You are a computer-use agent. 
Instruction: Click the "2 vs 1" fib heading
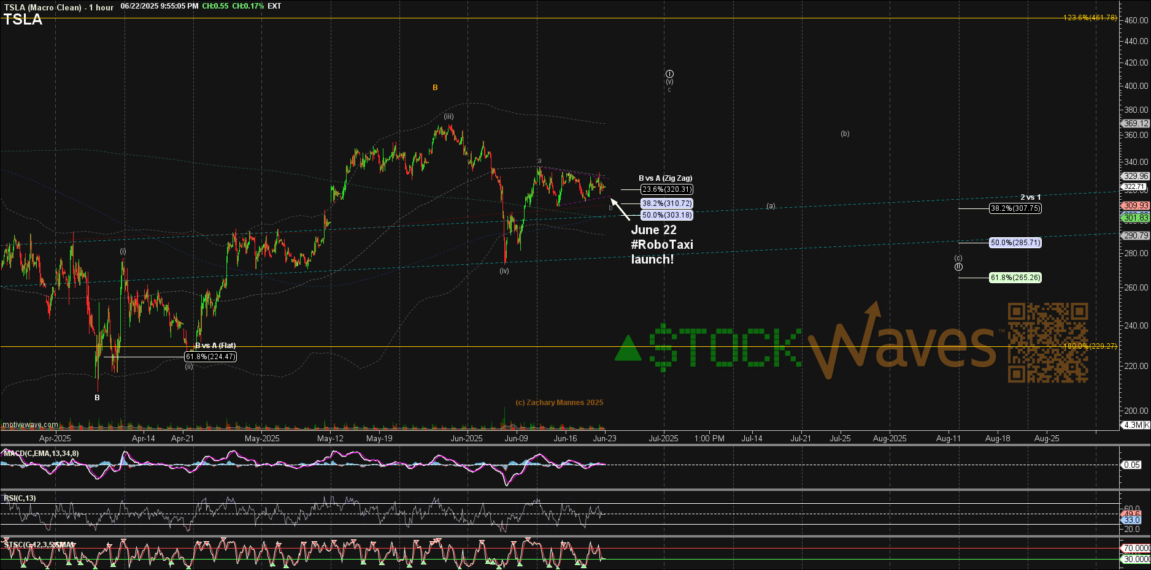coord(1030,197)
